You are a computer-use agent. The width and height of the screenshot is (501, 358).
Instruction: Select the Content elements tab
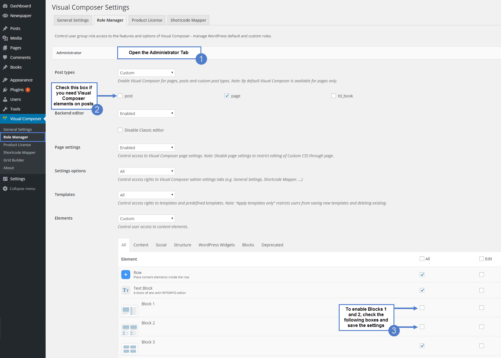click(x=141, y=245)
